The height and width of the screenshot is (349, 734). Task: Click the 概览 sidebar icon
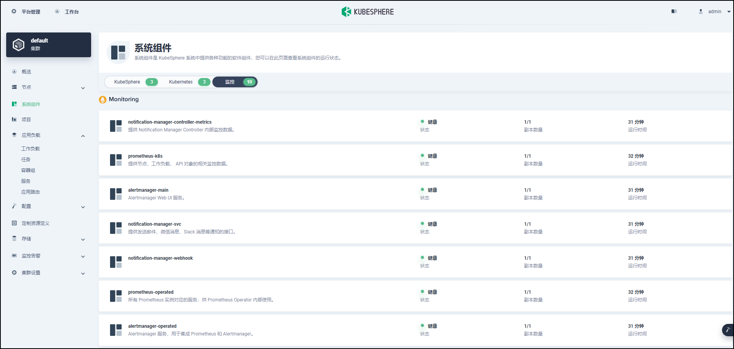[x=14, y=72]
